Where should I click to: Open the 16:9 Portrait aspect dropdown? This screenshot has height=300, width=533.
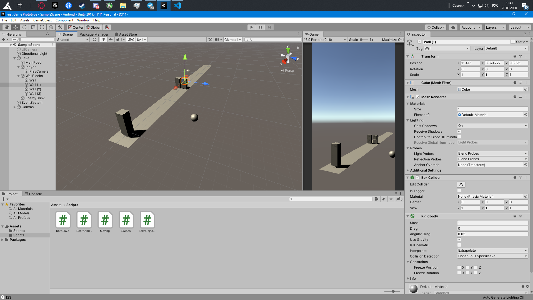(325, 39)
